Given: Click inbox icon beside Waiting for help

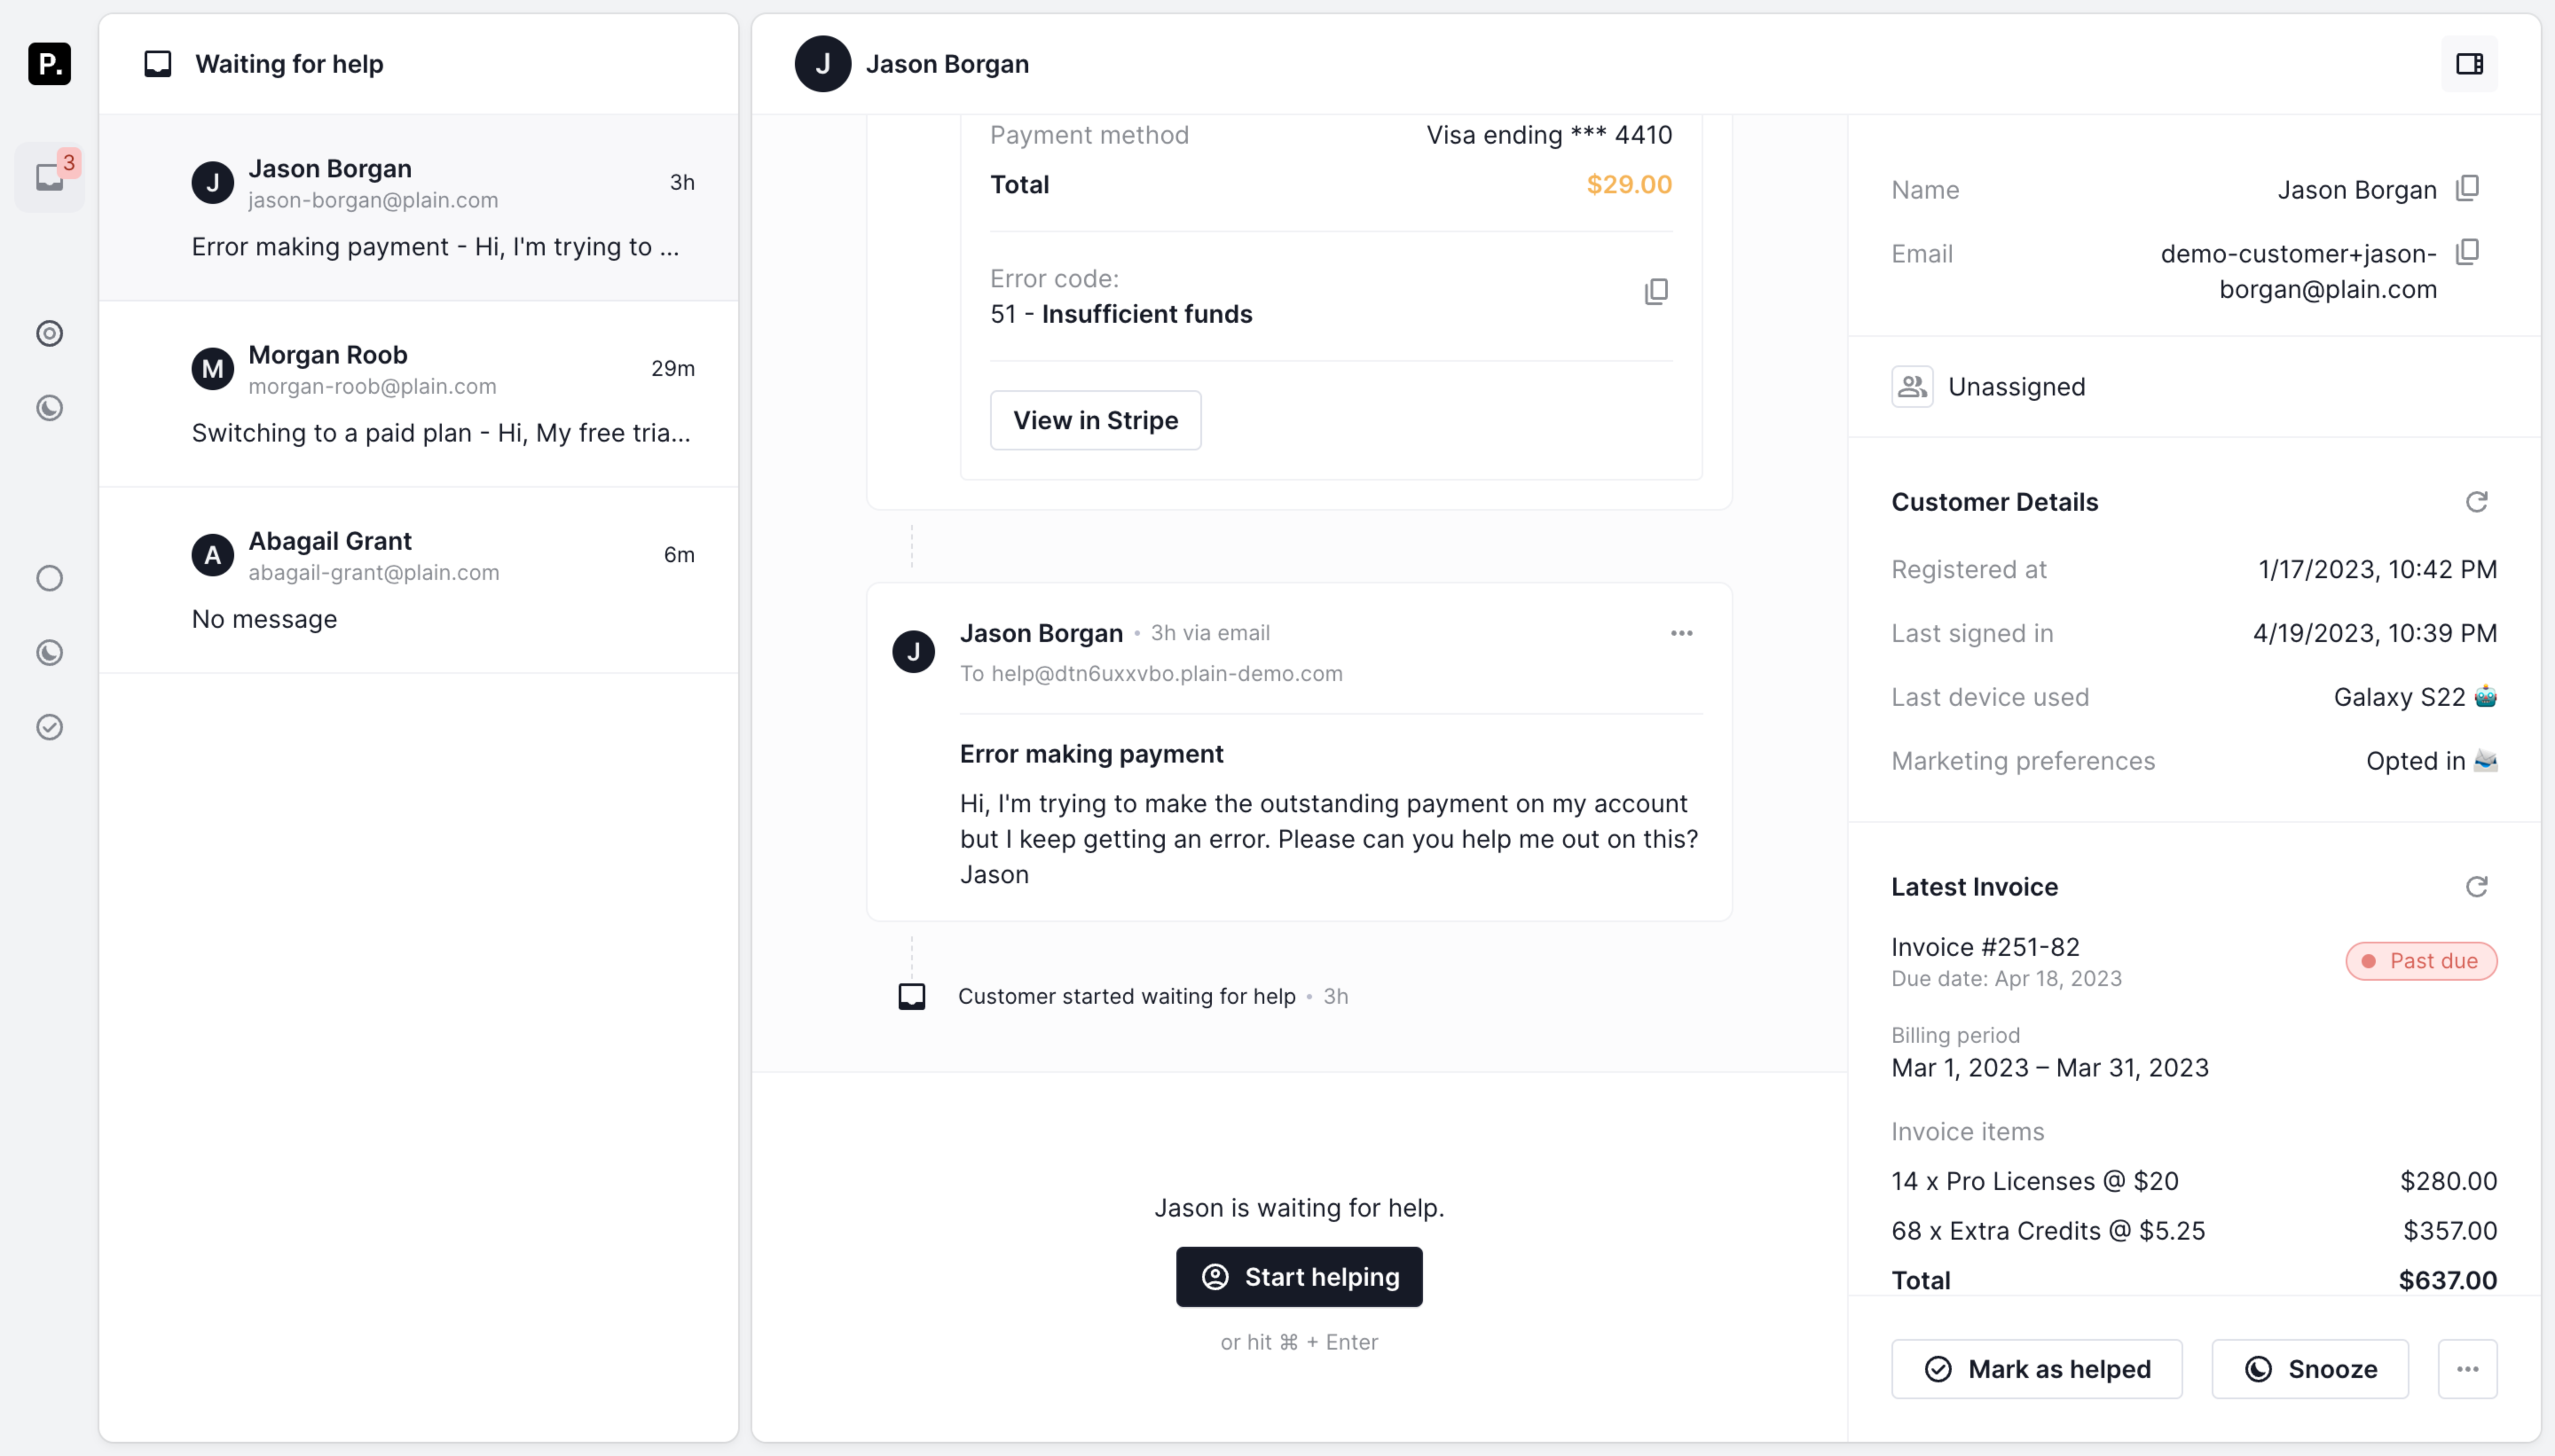Looking at the screenshot, I should click(x=158, y=64).
